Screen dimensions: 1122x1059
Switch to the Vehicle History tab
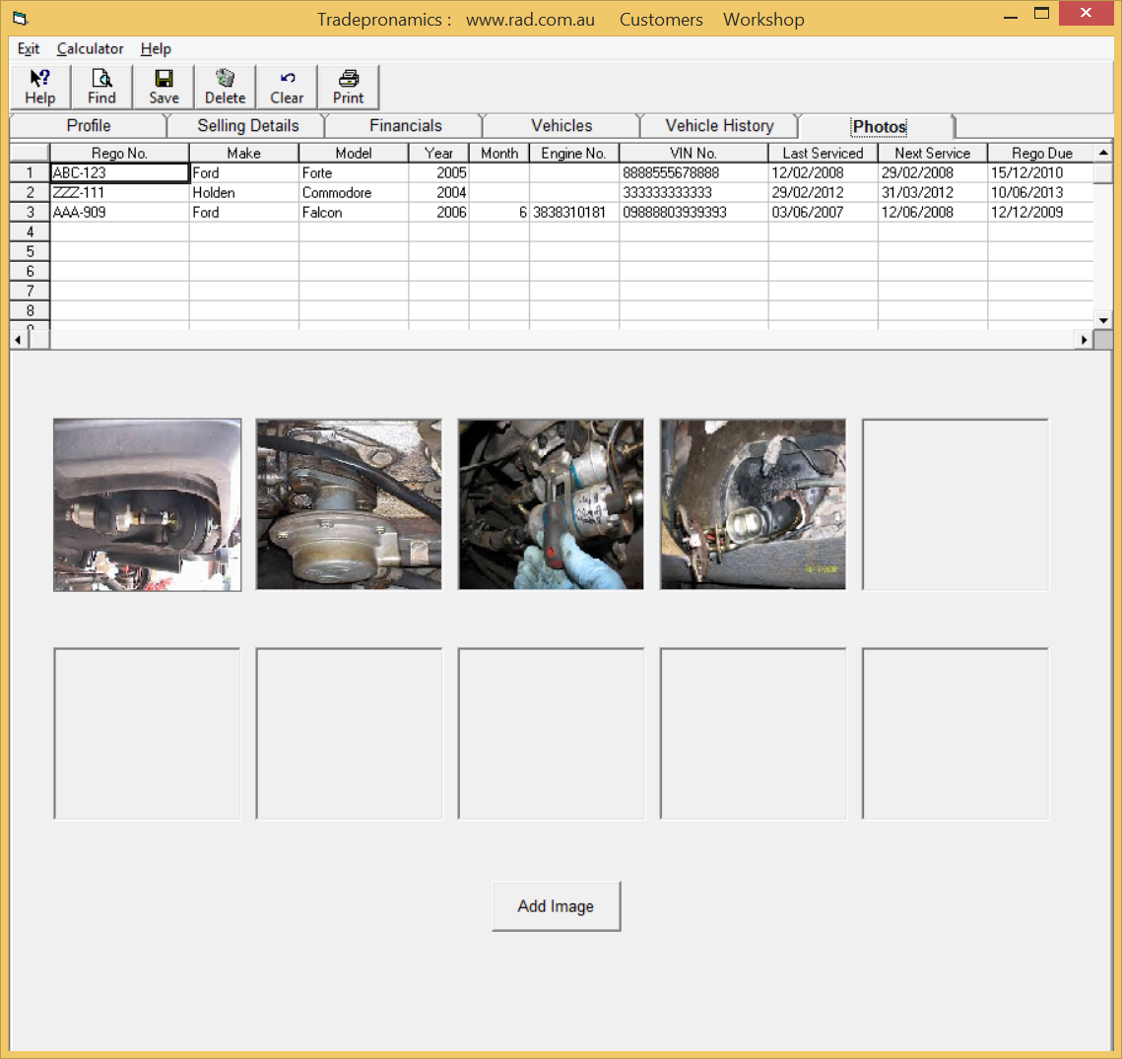(719, 125)
